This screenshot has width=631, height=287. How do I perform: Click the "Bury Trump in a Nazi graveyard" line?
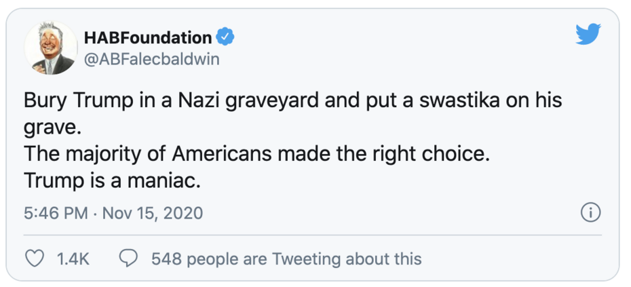point(292,100)
